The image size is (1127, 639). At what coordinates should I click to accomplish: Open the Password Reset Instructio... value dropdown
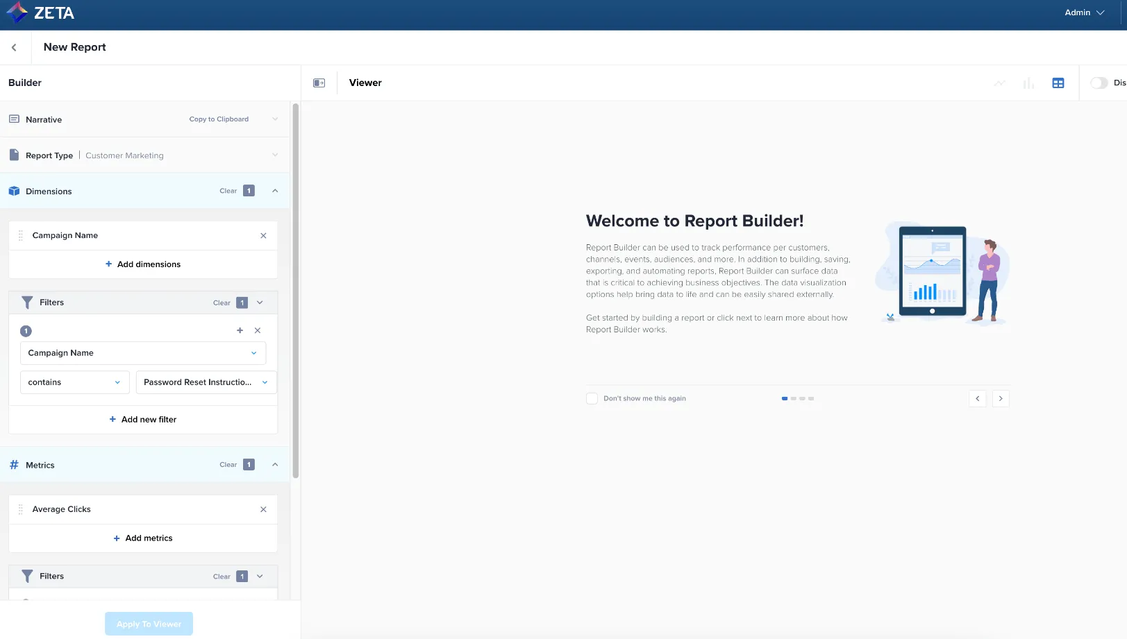click(x=206, y=382)
